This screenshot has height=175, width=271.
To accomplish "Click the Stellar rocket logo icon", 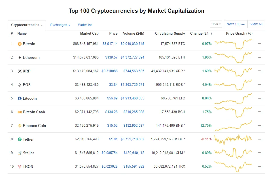I will (x=20, y=153).
